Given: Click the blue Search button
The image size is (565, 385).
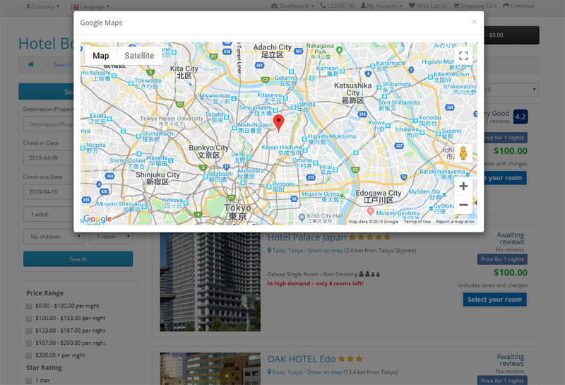Looking at the screenshot, I should tap(78, 259).
